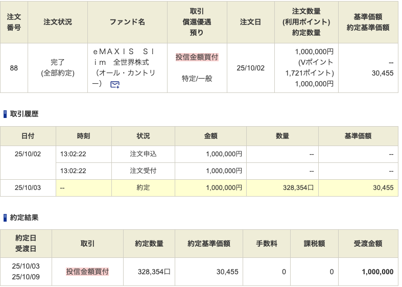This screenshot has height=287, width=402.
Task: Click the ファンド名 column header
Action: 127,22
